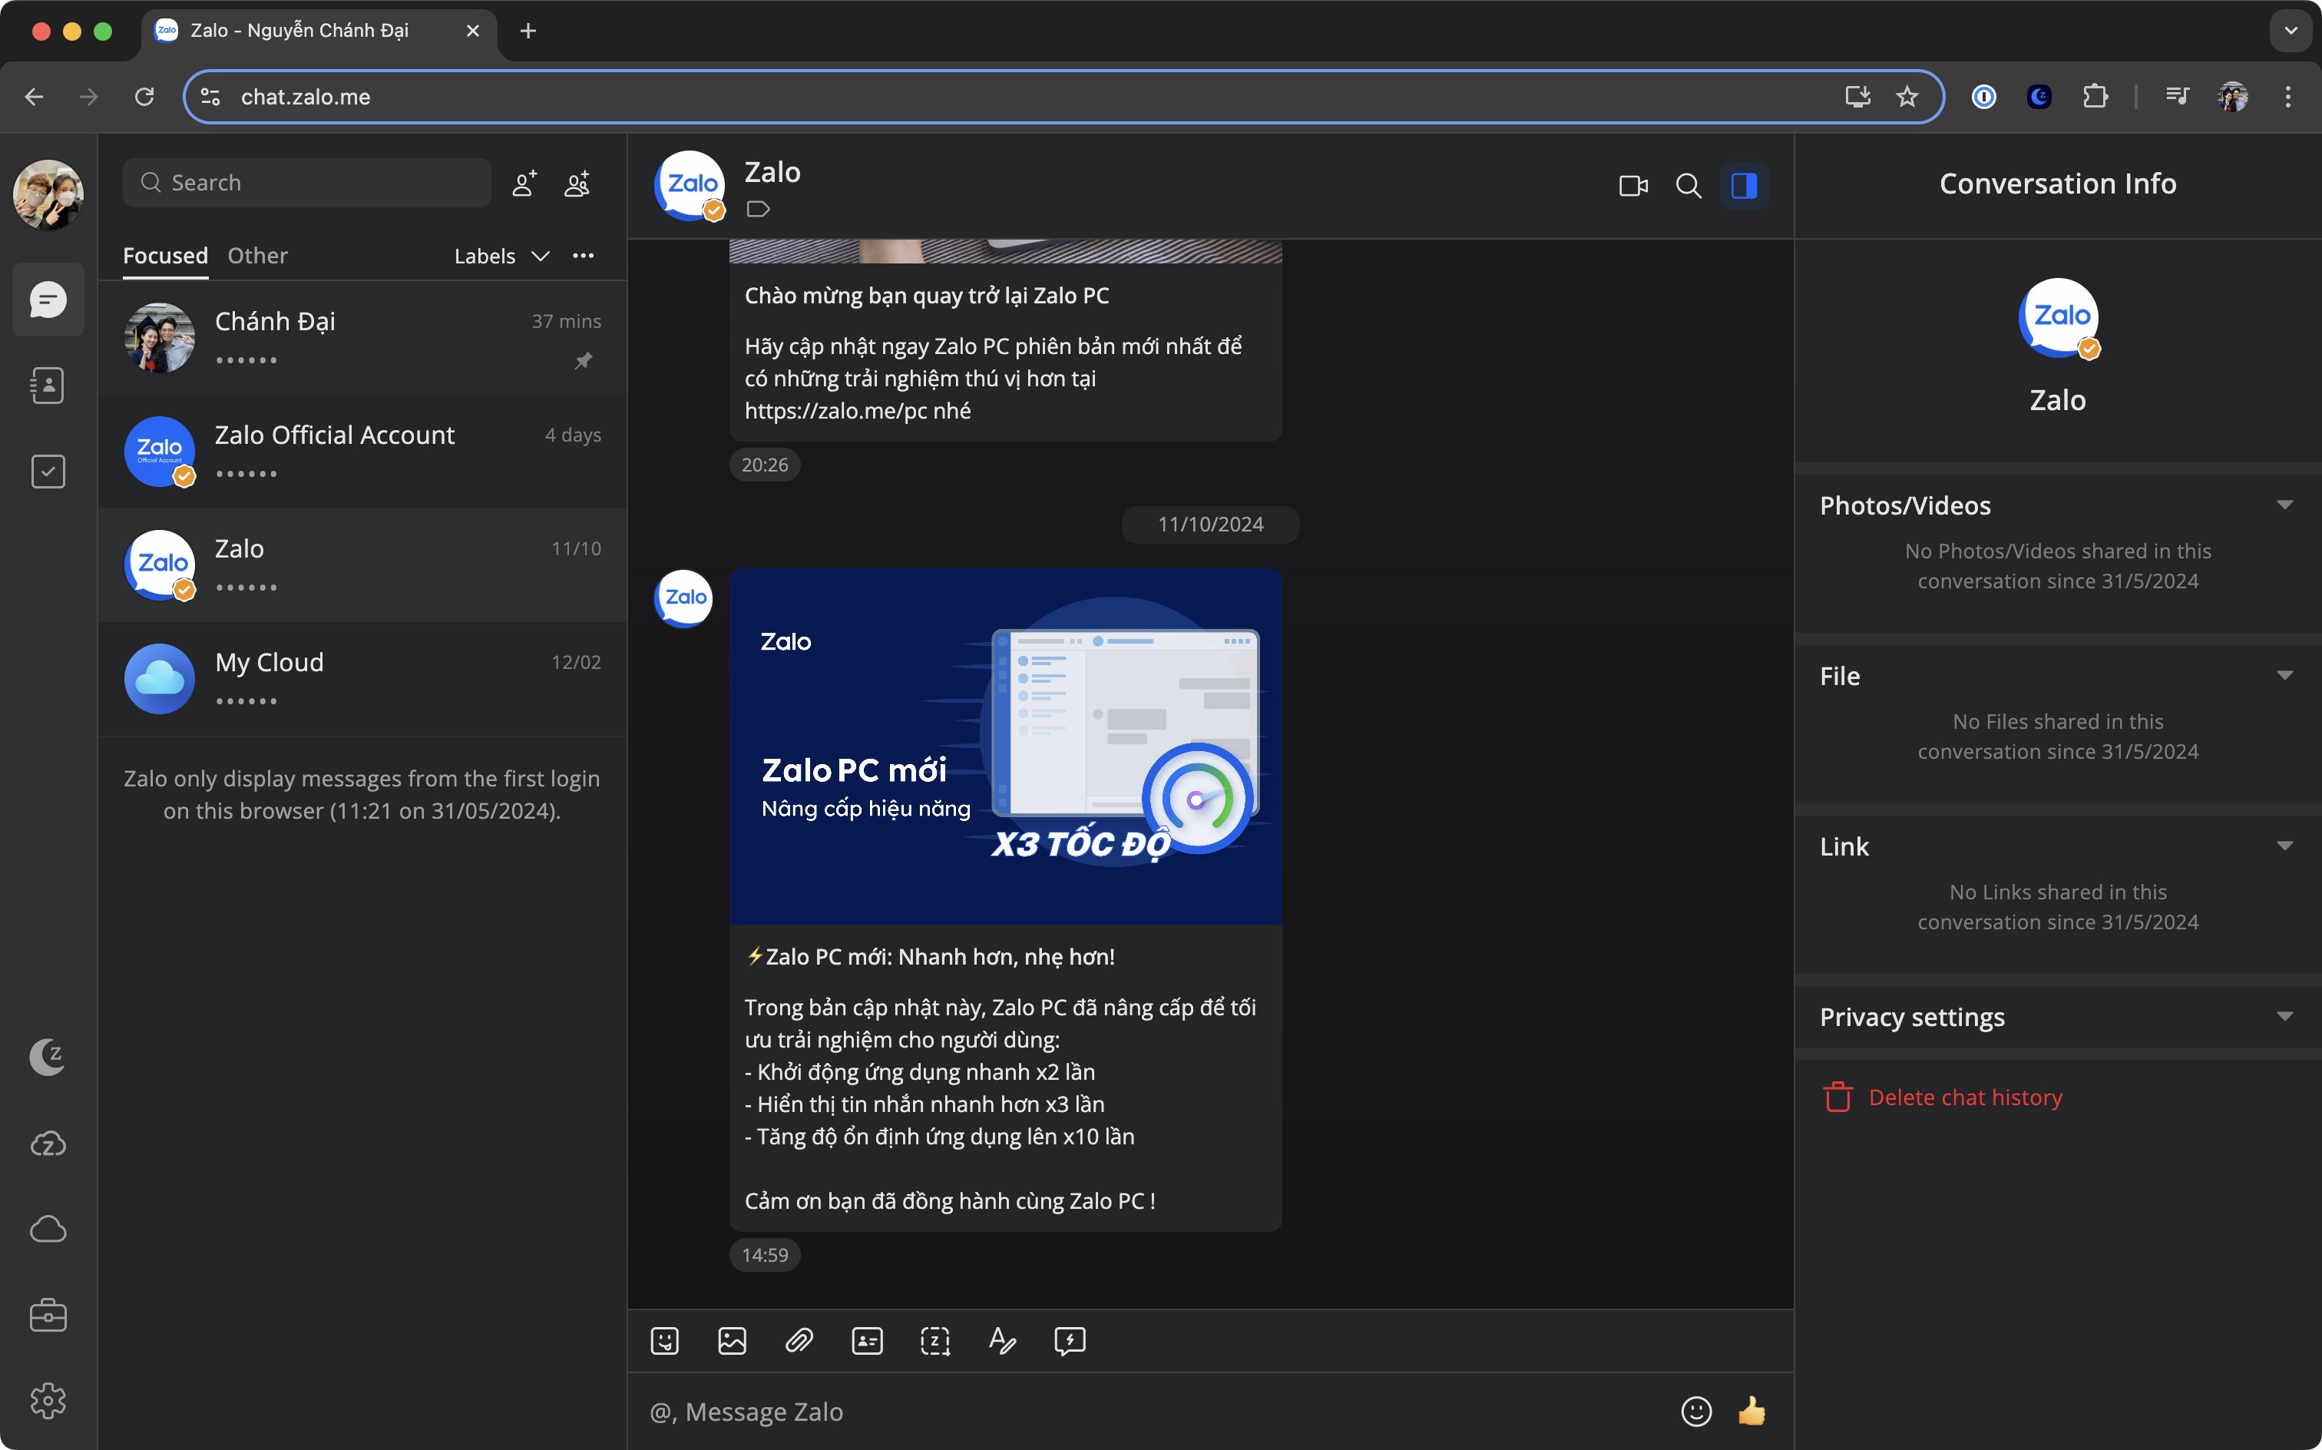Switch to the Other tab
Image resolution: width=2322 pixels, height=1450 pixels.
tap(258, 256)
